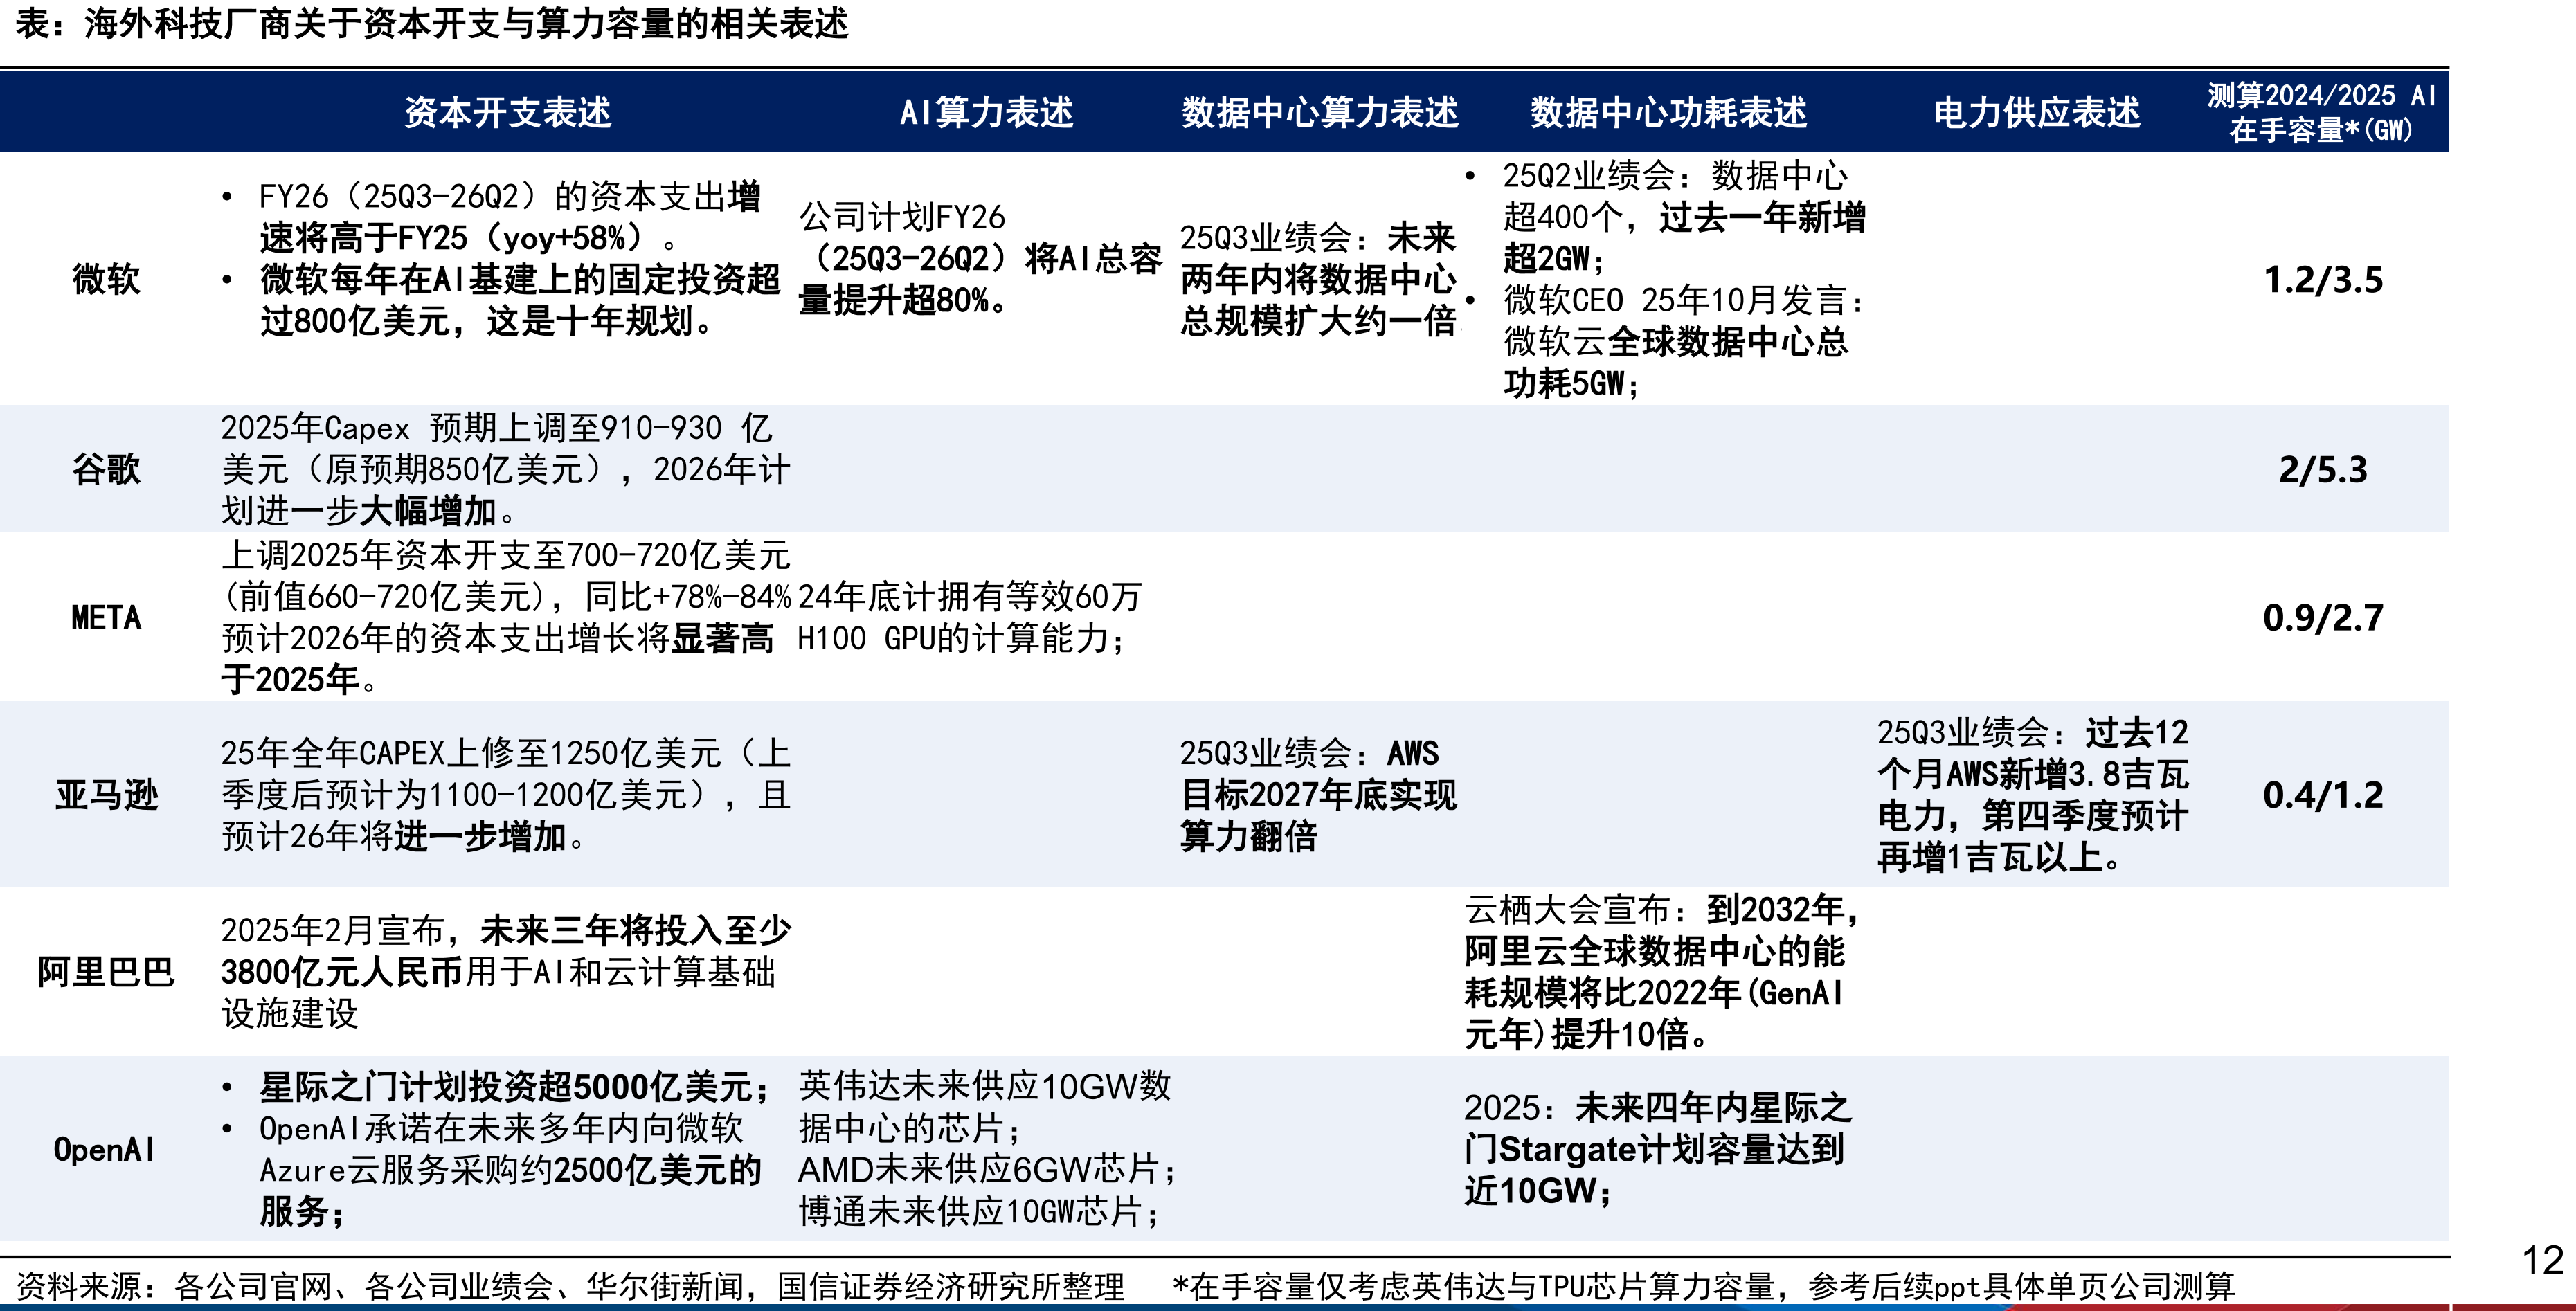Click the 电力供应表述 column header

tap(2037, 112)
